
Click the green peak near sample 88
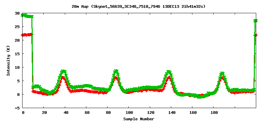click(x=116, y=72)
